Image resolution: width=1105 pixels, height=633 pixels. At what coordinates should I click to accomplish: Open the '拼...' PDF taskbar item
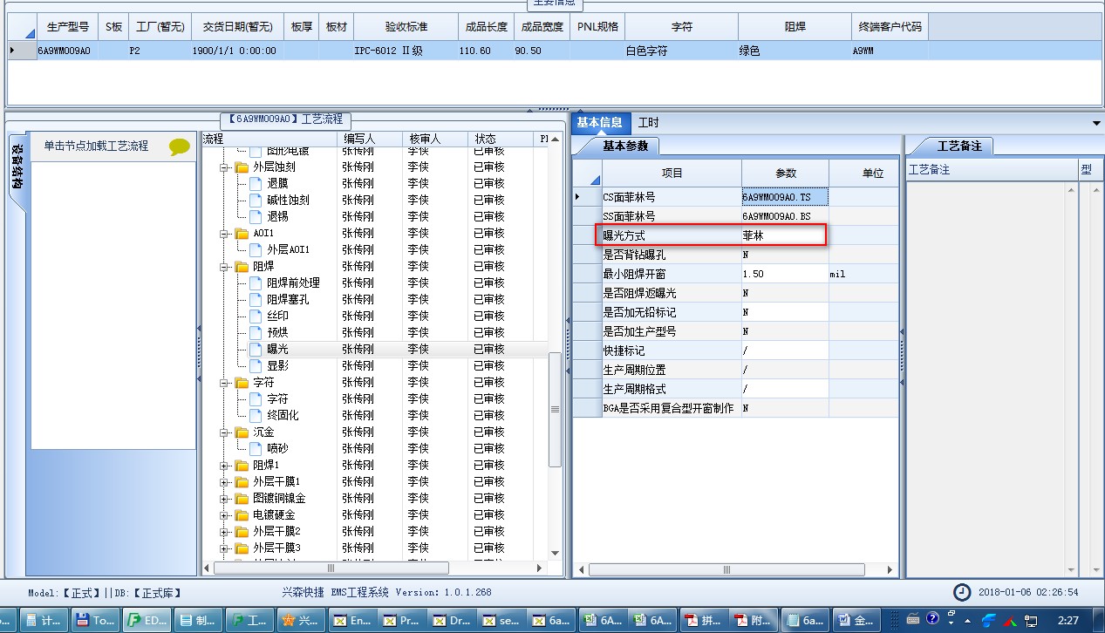click(x=704, y=621)
